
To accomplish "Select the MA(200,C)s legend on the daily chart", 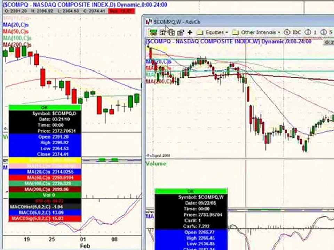I will coord(17,45).
